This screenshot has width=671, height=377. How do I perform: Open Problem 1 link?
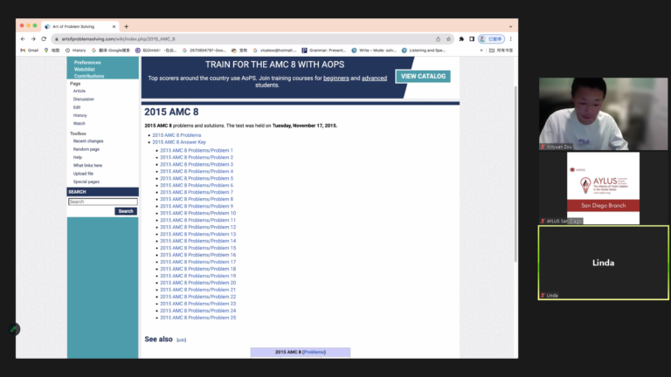click(197, 150)
